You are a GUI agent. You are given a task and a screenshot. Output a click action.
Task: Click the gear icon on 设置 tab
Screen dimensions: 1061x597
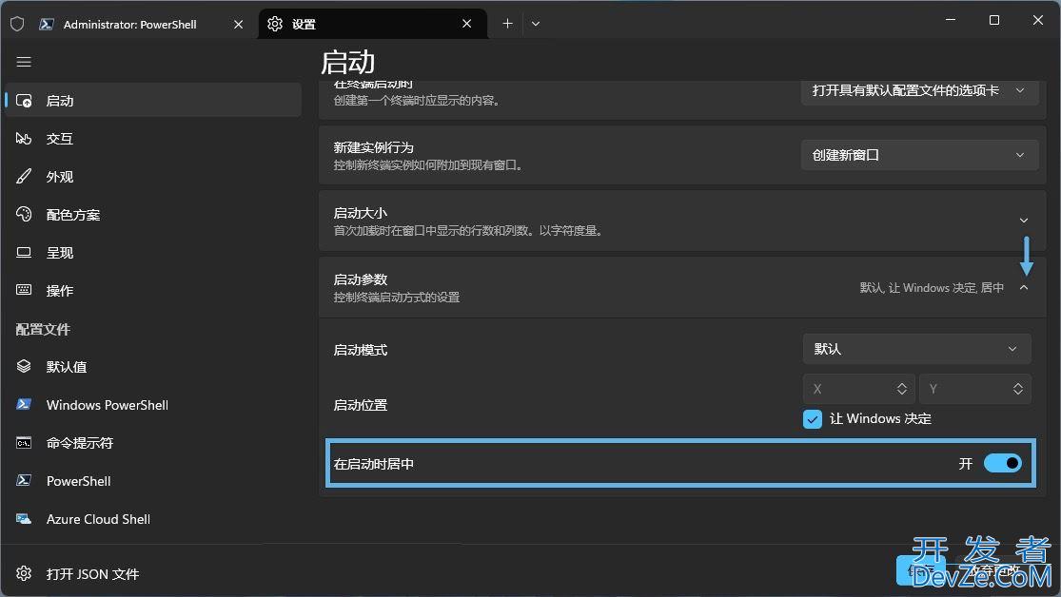(275, 24)
